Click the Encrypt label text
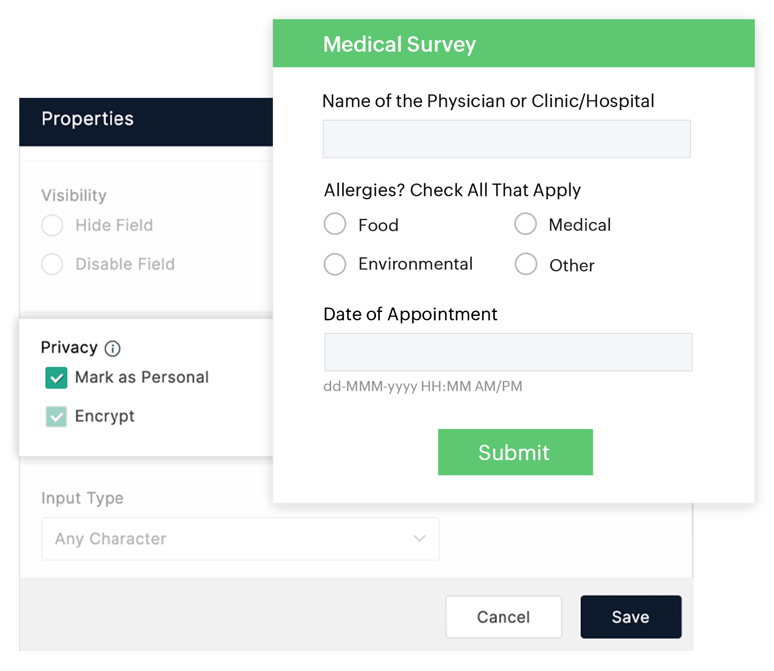The width and height of the screenshot is (774, 671). 105,416
